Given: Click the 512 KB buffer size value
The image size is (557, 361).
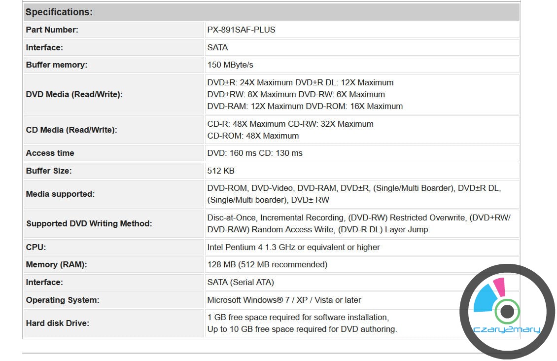Looking at the screenshot, I should tap(221, 171).
